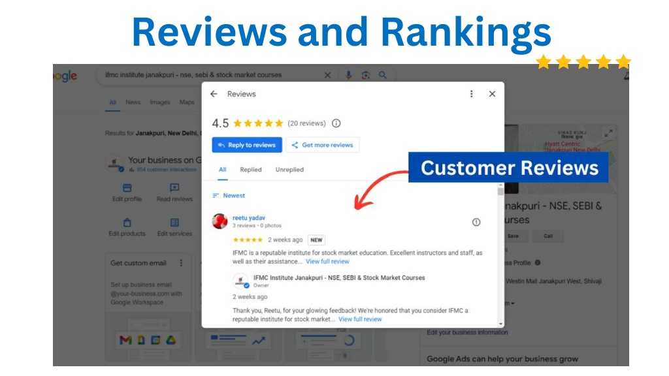Click the (20 reviews) count text
This screenshot has width=669, height=376.
tap(306, 123)
